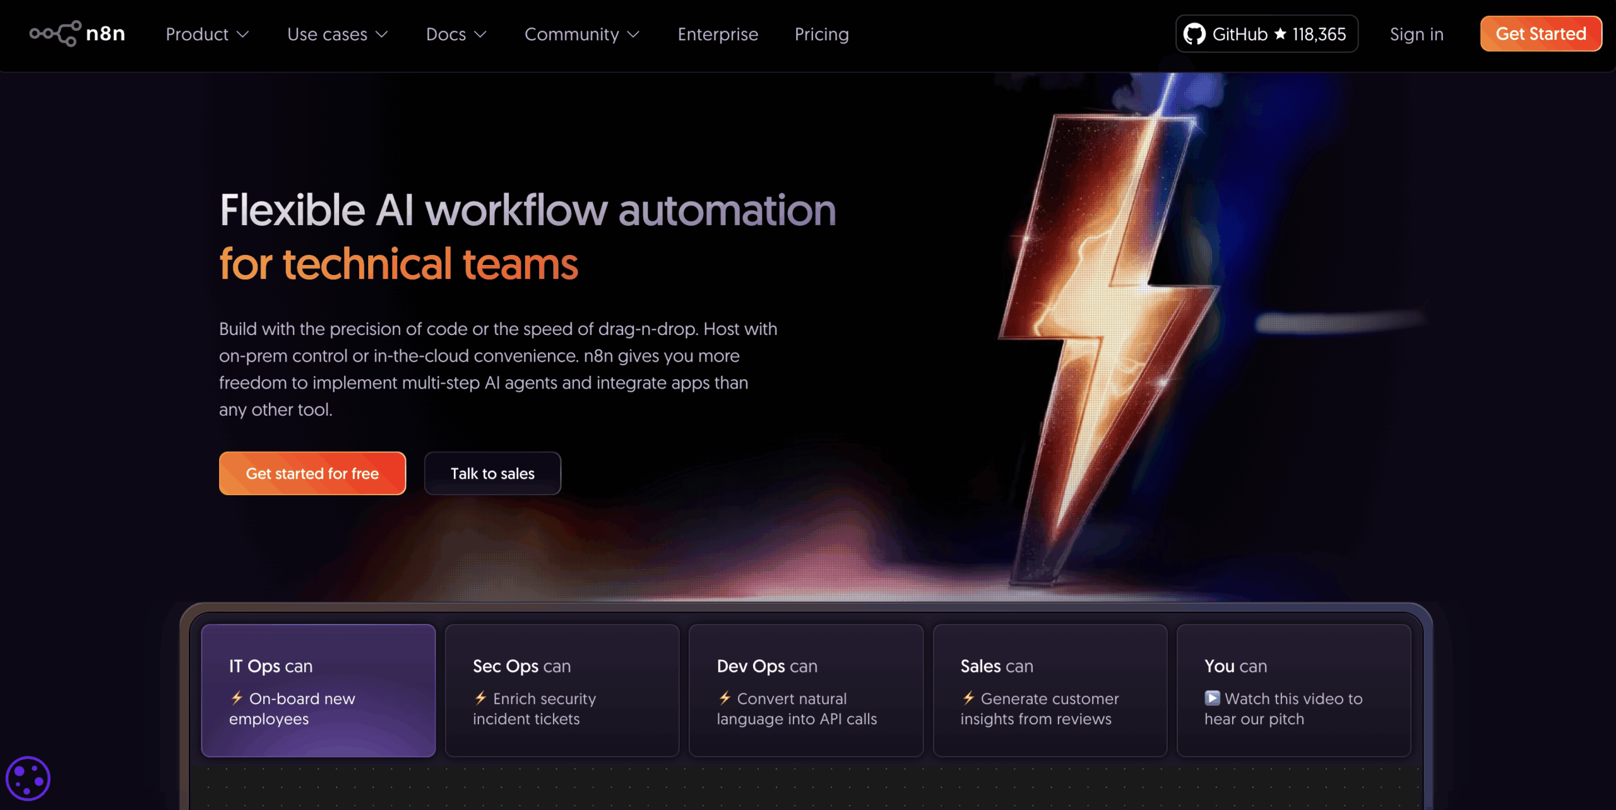The width and height of the screenshot is (1616, 810).
Task: Click Get started for free button
Action: click(312, 473)
